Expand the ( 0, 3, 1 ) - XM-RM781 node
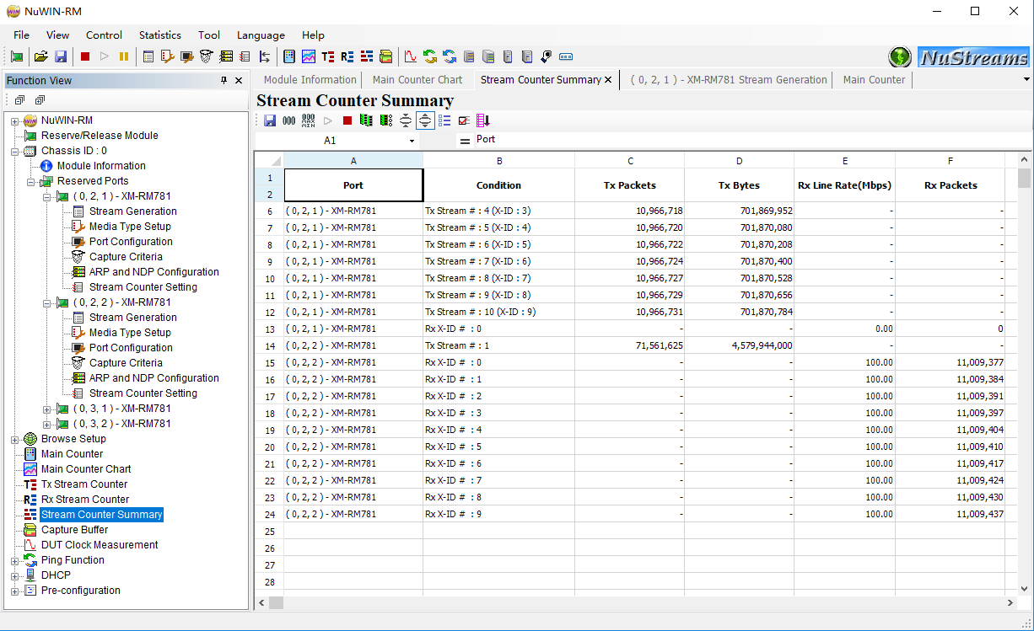The width and height of the screenshot is (1034, 631). (x=47, y=409)
